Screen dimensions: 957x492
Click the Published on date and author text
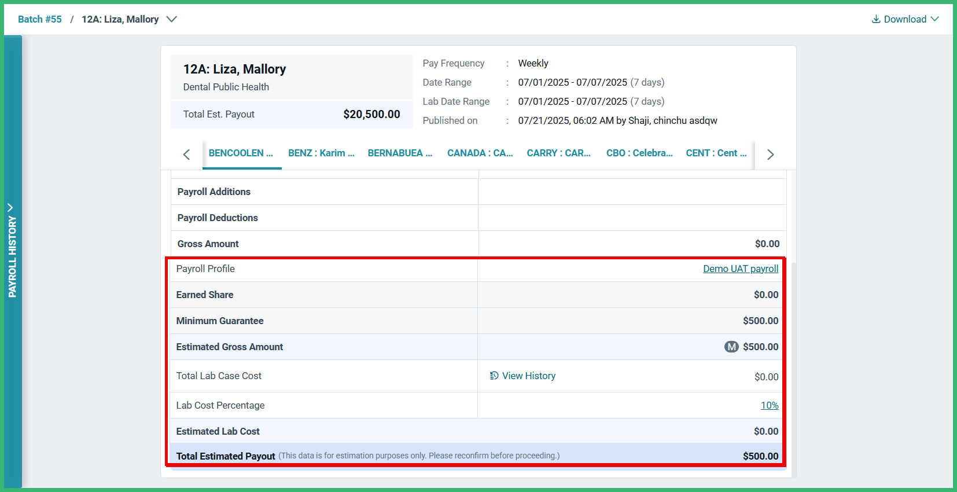[617, 120]
